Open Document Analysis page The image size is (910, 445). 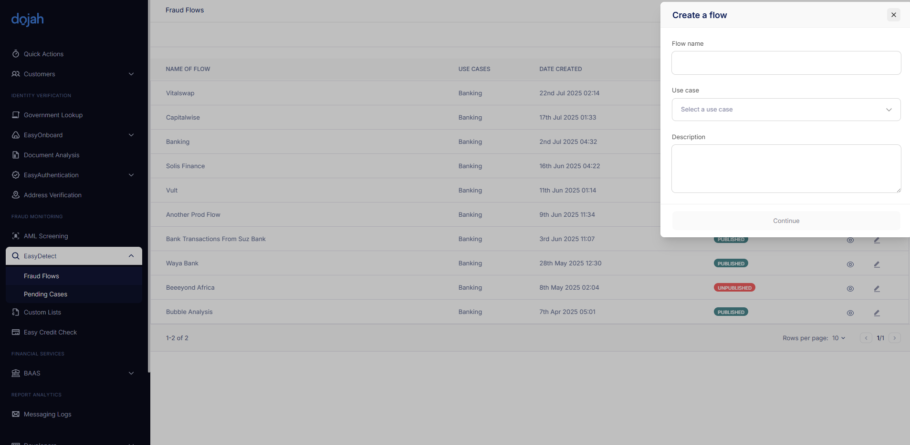52,155
